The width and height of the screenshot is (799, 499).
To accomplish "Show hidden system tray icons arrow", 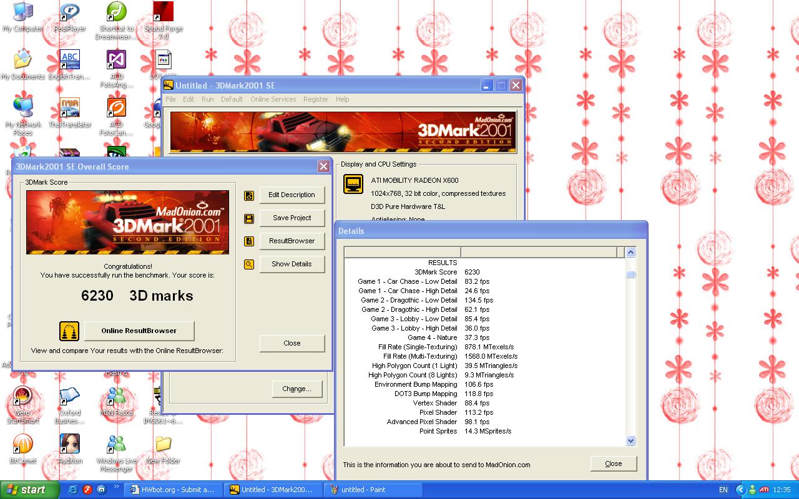I will (741, 490).
